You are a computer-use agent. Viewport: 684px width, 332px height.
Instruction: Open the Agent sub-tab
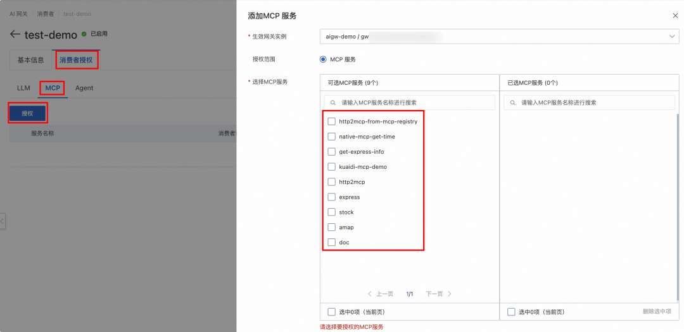tap(84, 88)
